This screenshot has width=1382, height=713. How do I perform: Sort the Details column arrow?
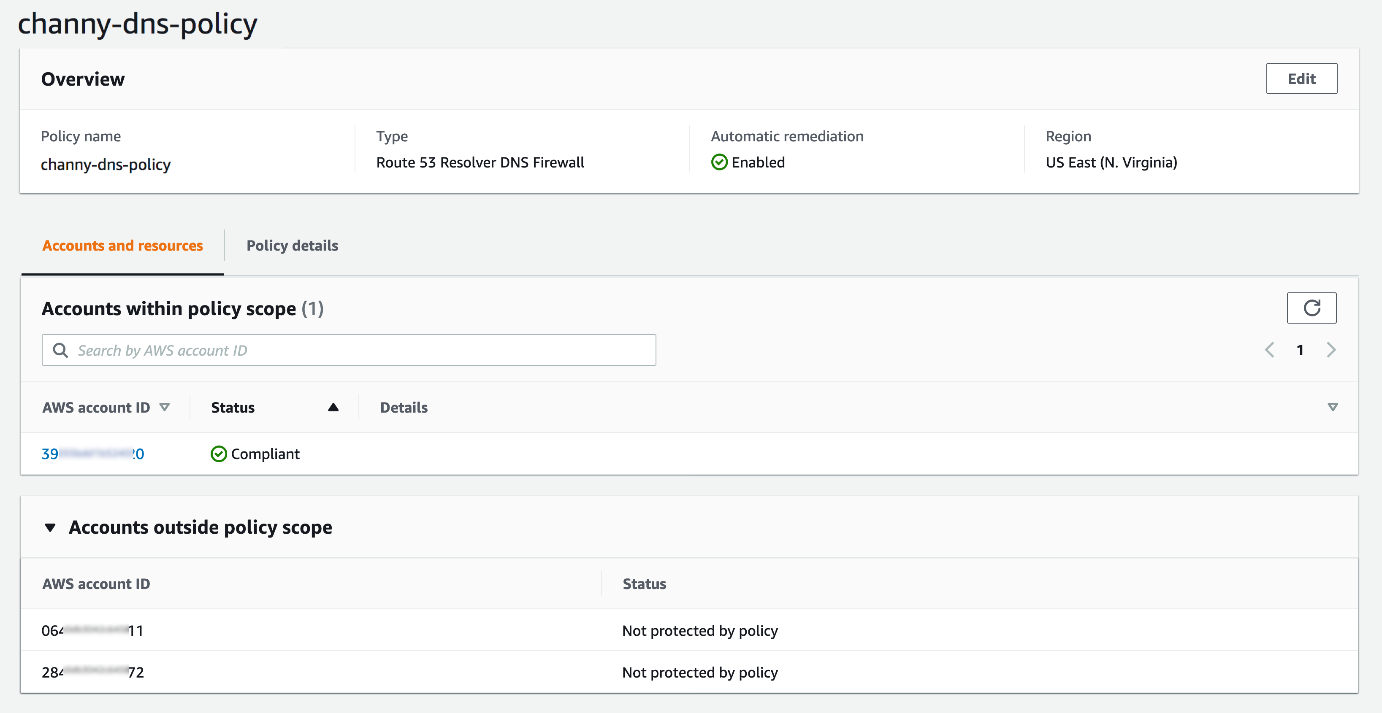pyautogui.click(x=1332, y=408)
